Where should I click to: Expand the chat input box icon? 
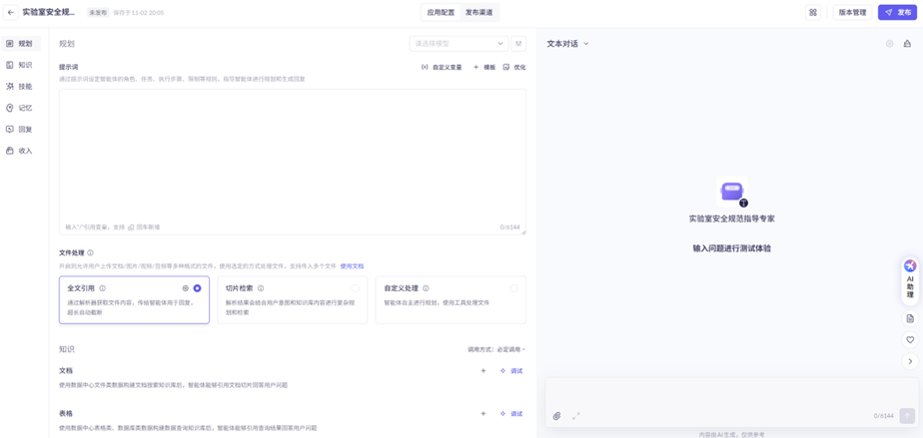coord(576,416)
